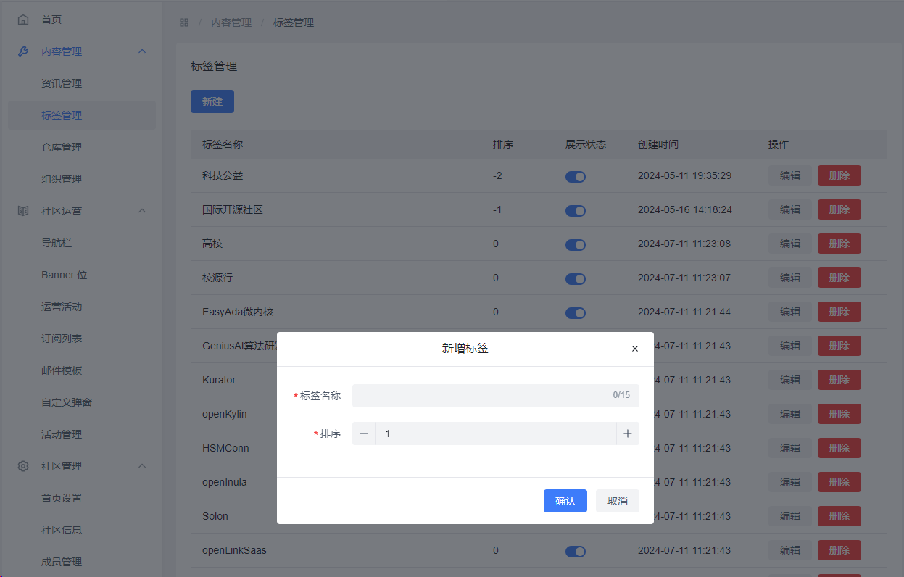The image size is (904, 577).
Task: Delete the 高校 tag row
Action: (839, 244)
